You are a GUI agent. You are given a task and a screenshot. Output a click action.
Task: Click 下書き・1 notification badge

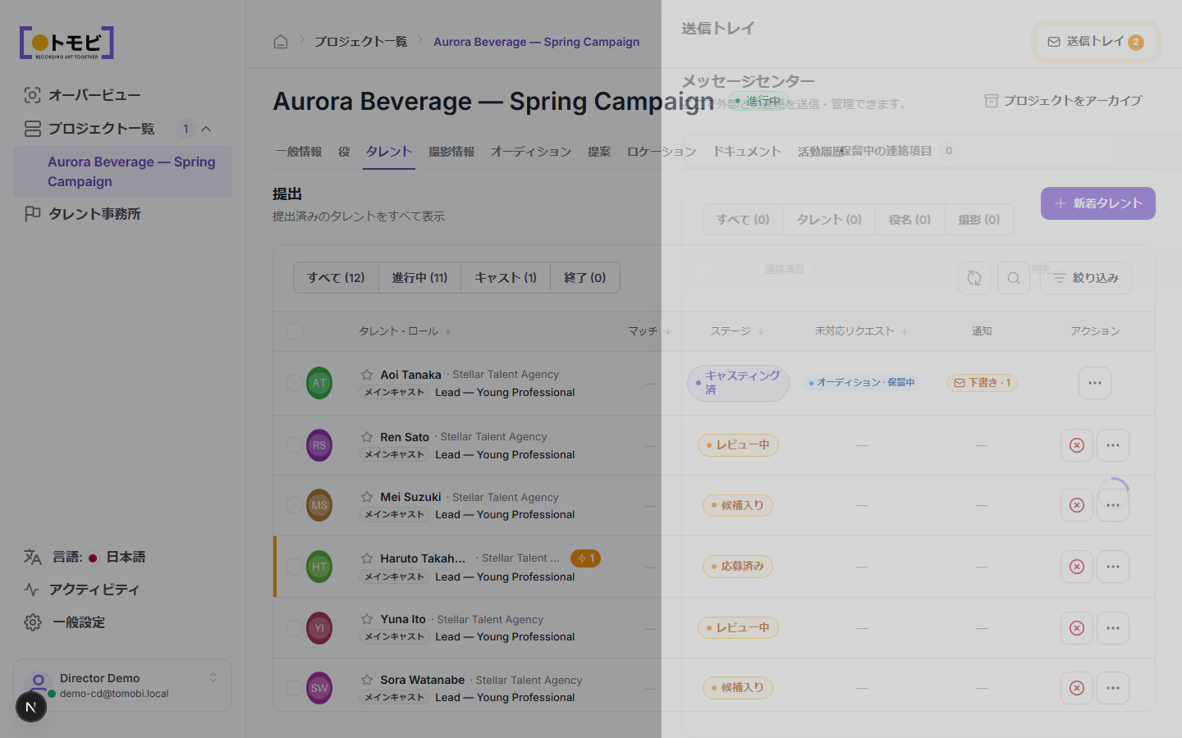pyautogui.click(x=982, y=383)
